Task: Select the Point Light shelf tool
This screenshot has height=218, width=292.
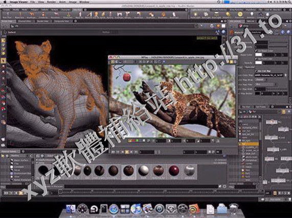Action: (195, 15)
